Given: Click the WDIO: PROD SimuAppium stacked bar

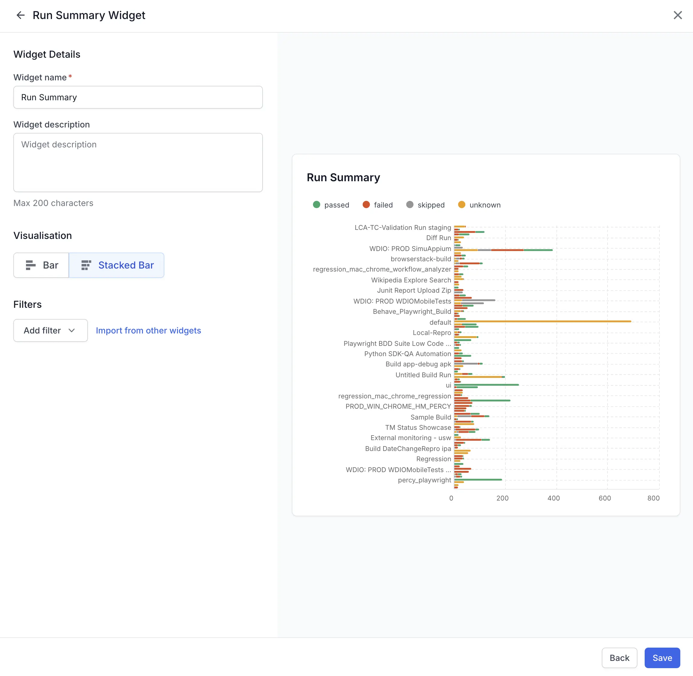Looking at the screenshot, I should pos(503,250).
